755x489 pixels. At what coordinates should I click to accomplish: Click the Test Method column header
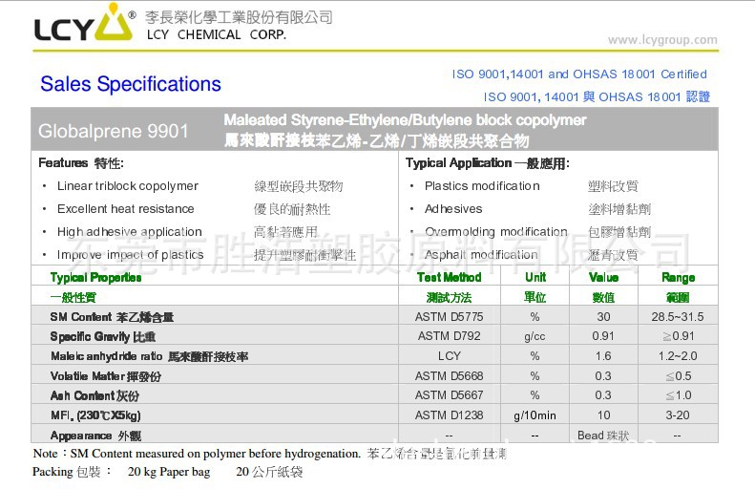coord(449,277)
